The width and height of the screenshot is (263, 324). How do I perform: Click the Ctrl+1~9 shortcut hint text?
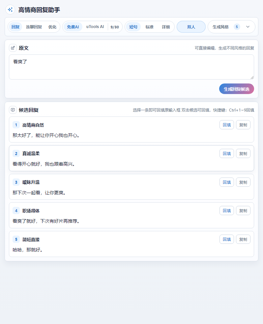click(233, 110)
